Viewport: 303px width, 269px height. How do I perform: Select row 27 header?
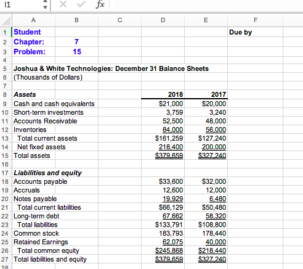6,259
